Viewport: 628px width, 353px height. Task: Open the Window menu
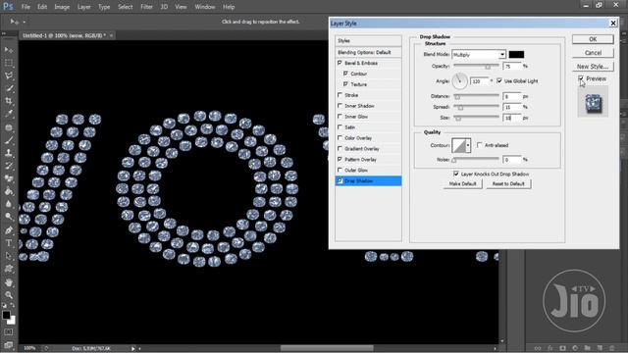[205, 7]
